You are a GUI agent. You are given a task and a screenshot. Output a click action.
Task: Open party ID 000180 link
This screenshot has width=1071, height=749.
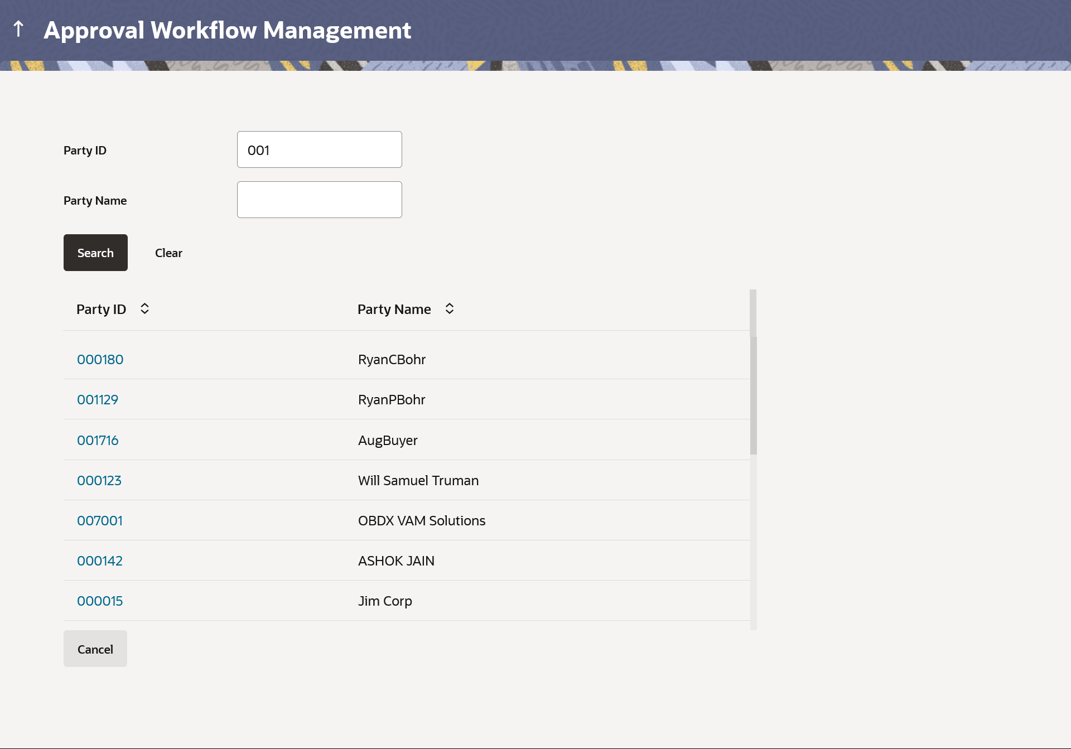point(100,360)
